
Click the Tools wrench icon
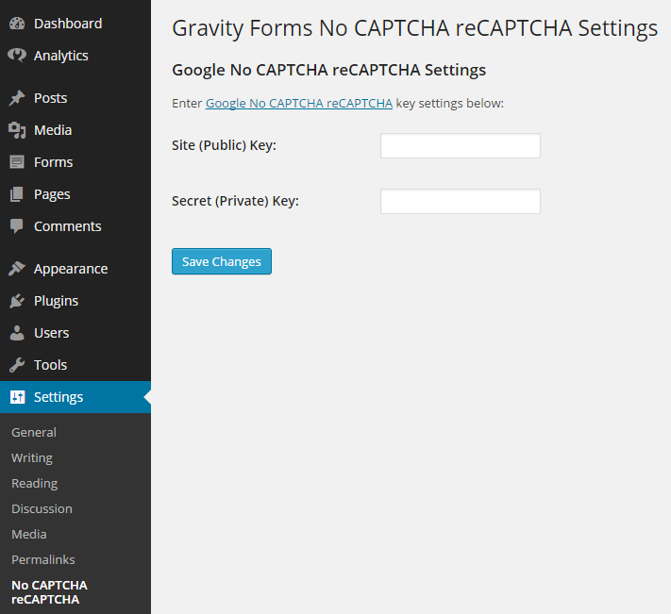[x=17, y=365]
